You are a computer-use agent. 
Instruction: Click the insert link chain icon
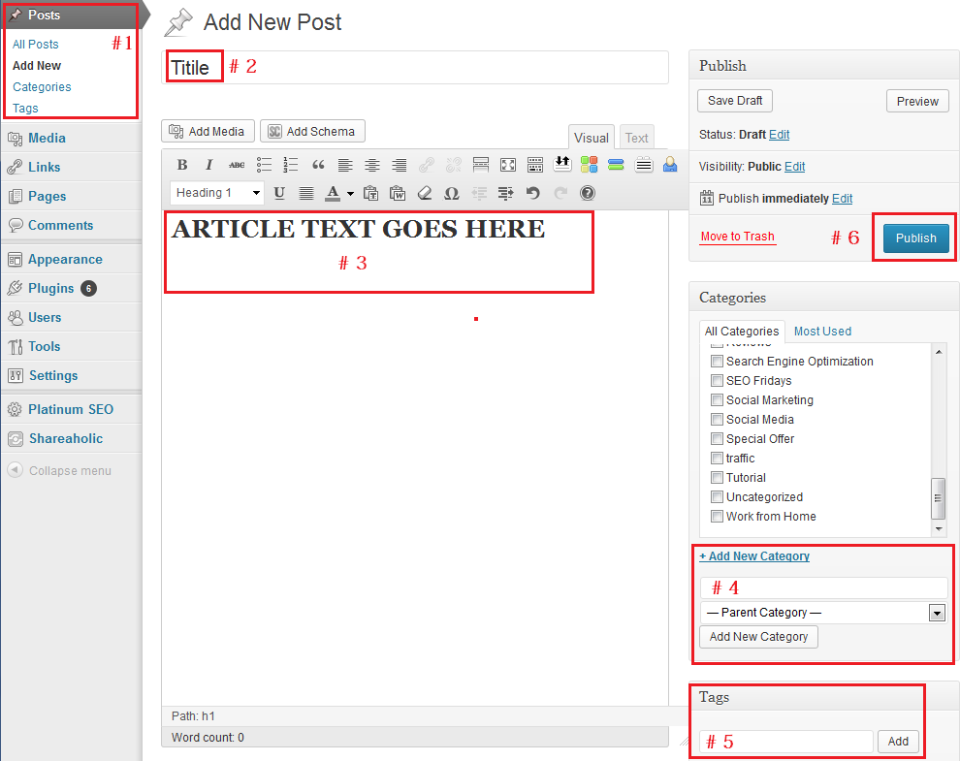(427, 165)
